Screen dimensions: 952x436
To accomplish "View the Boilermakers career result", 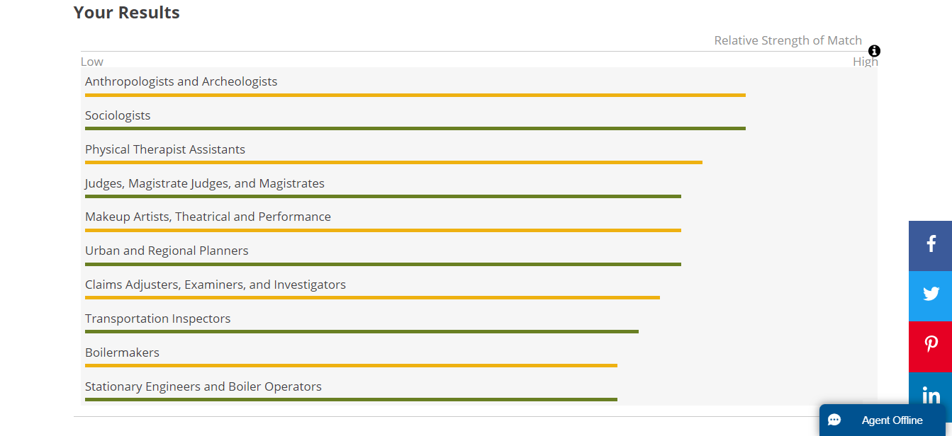I will tap(122, 352).
